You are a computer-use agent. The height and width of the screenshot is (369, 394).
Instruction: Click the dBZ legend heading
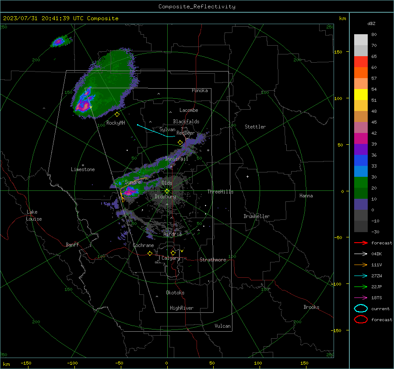[371, 23]
